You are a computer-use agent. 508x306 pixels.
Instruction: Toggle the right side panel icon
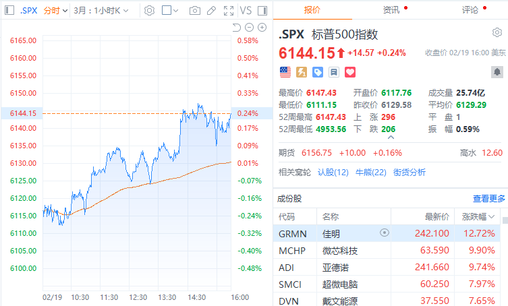coord(261,10)
